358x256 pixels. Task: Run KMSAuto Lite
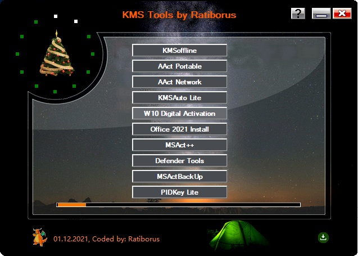click(179, 97)
